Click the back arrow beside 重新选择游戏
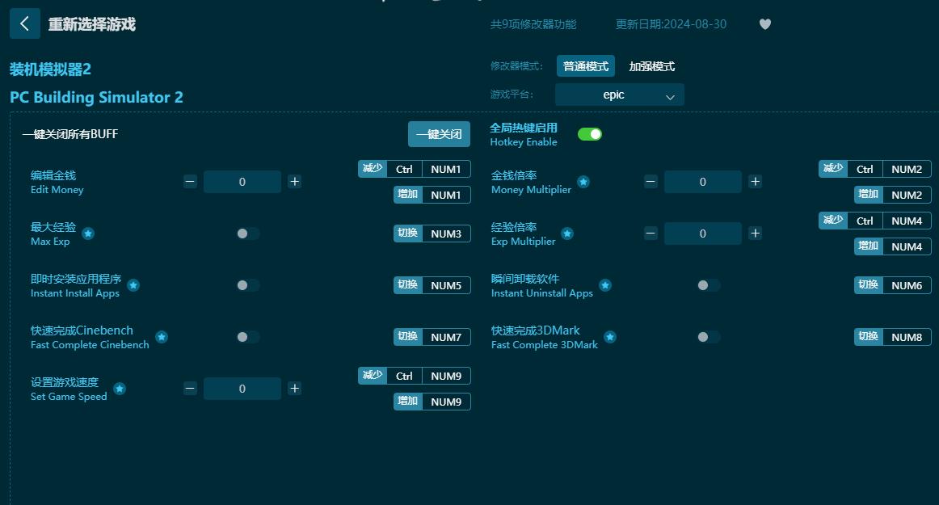The height and width of the screenshot is (505, 939). (25, 23)
